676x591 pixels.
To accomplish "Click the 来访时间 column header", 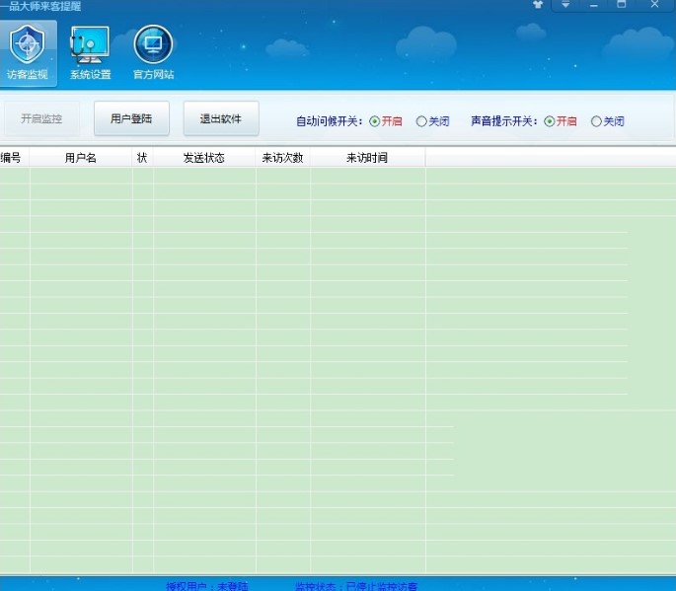I will tap(367, 158).
